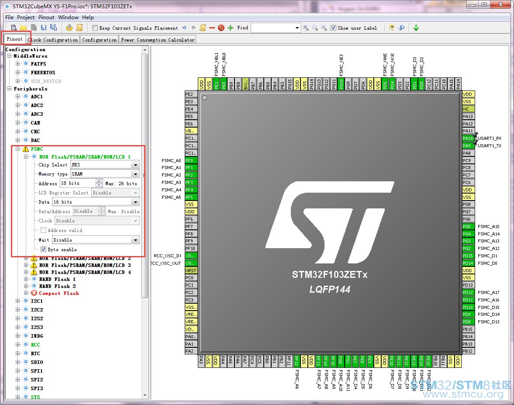Select the SPI2 peripheral item
This screenshot has width=514, height=405.
(x=37, y=380)
